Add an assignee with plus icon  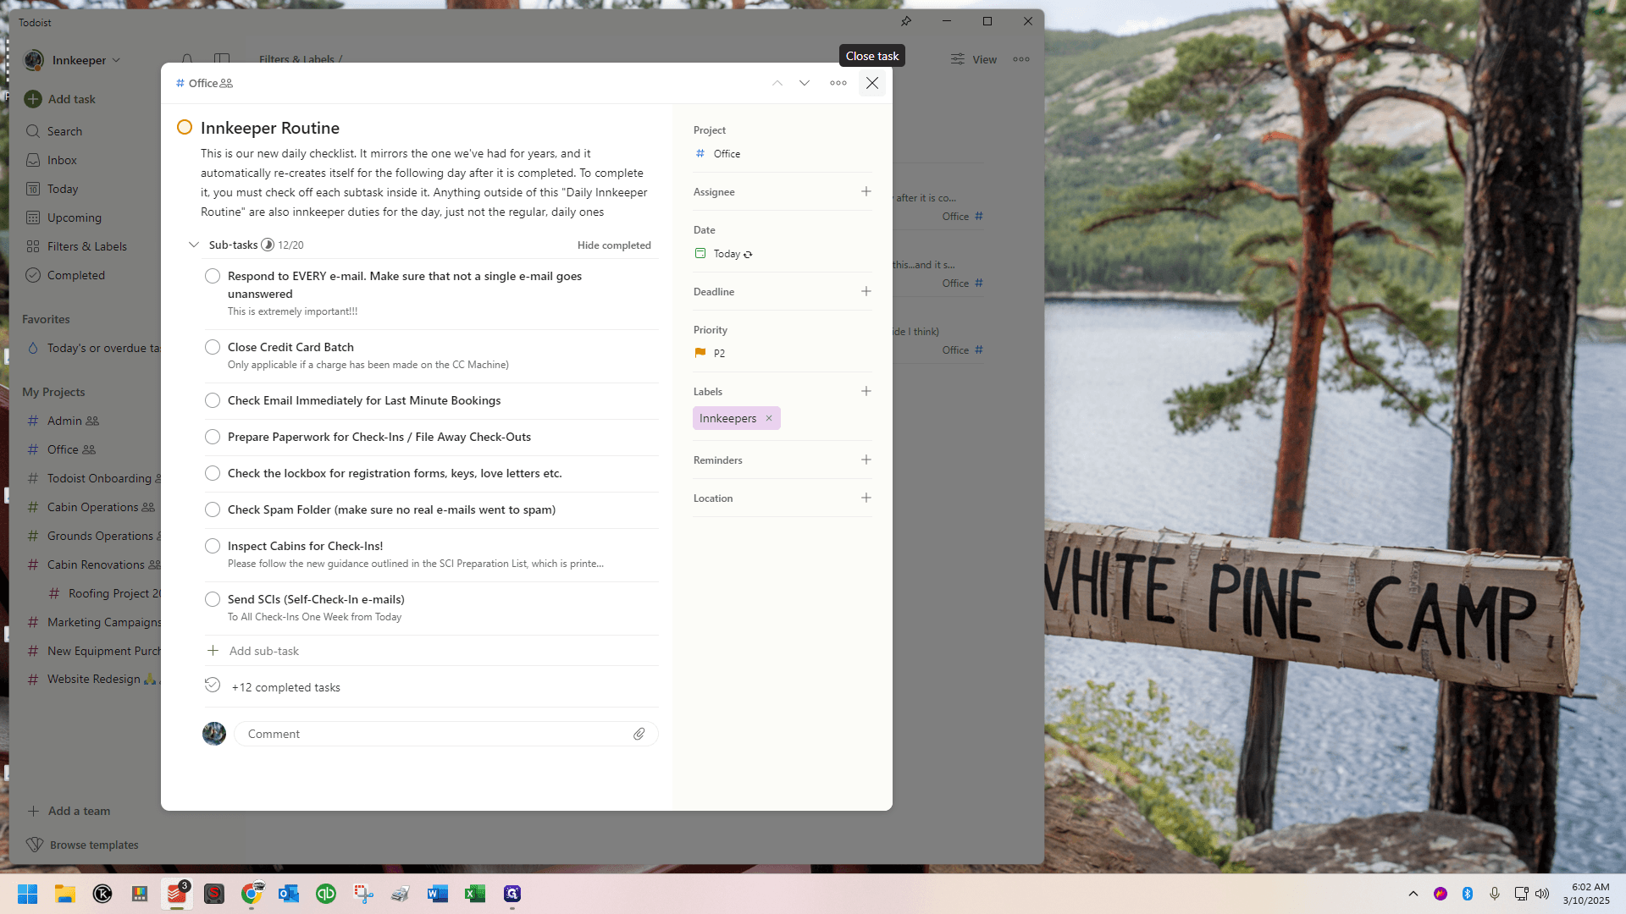coord(866,191)
